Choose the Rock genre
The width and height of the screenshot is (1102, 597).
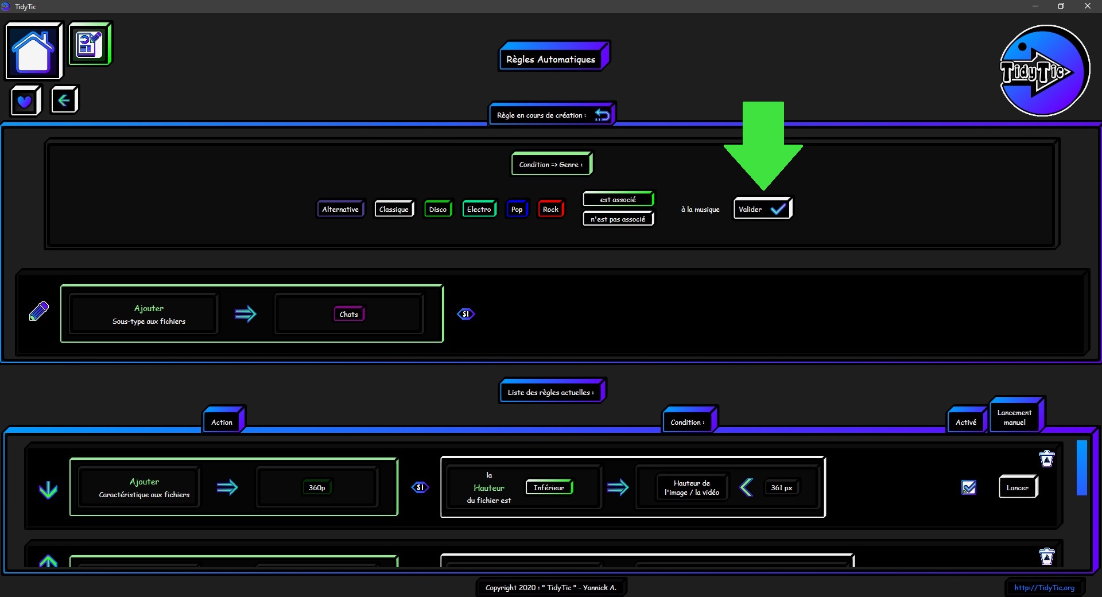(x=551, y=209)
